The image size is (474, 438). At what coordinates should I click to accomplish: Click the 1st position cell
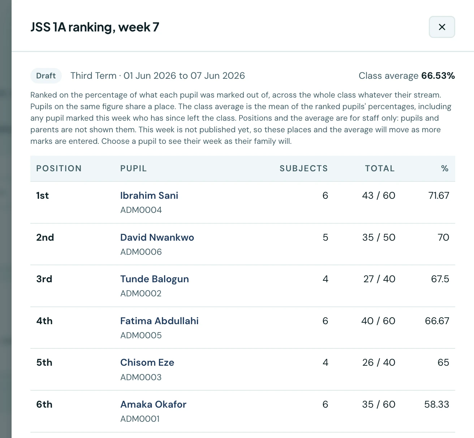click(x=42, y=196)
